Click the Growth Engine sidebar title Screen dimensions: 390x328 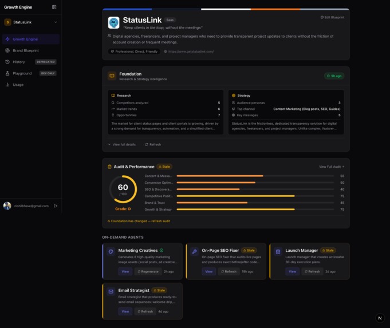coord(18,7)
